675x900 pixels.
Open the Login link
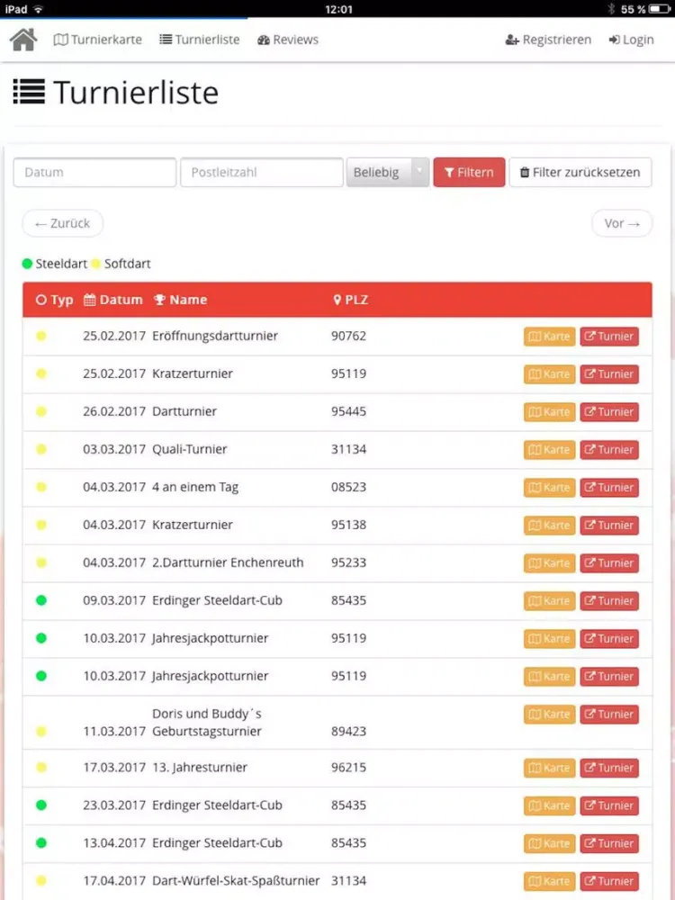[632, 40]
